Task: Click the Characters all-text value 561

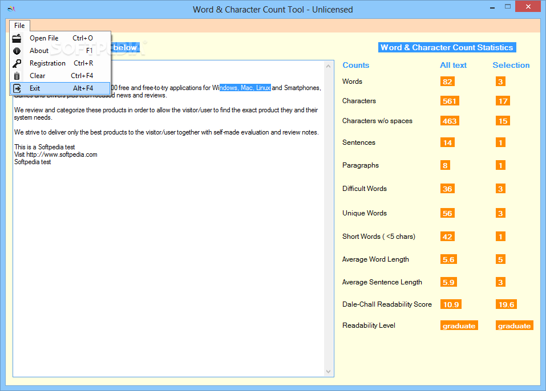Action: click(x=450, y=101)
